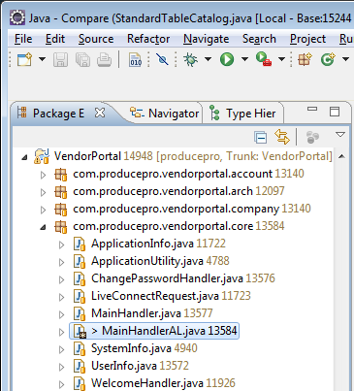Expand ApplicationInfo.java node
Screen dimensions: 354x391
tap(61, 245)
